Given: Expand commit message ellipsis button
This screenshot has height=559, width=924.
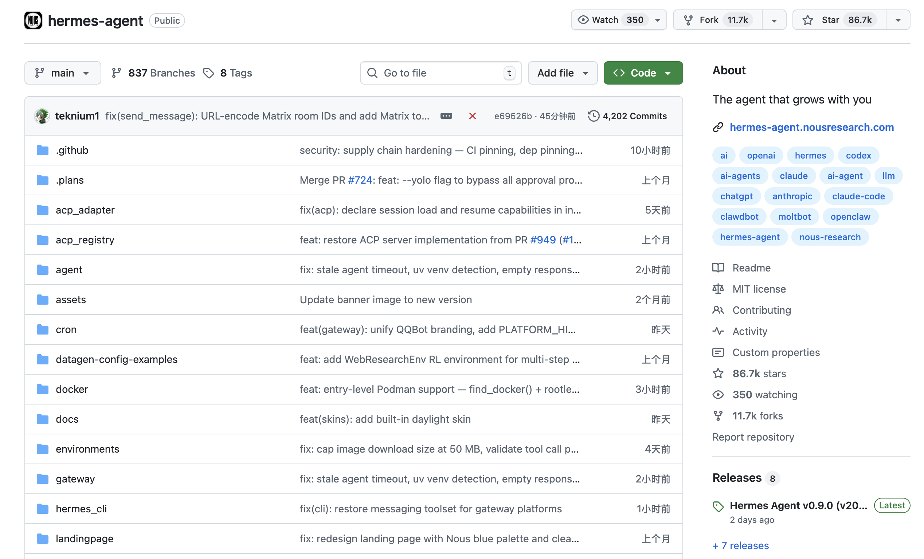Looking at the screenshot, I should [x=446, y=116].
